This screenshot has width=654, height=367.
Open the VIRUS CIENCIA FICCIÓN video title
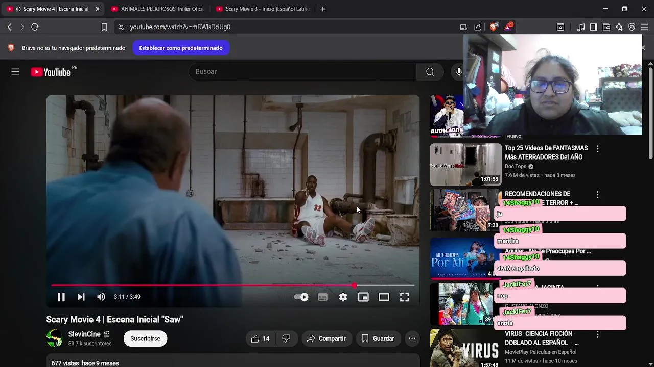[x=542, y=338]
